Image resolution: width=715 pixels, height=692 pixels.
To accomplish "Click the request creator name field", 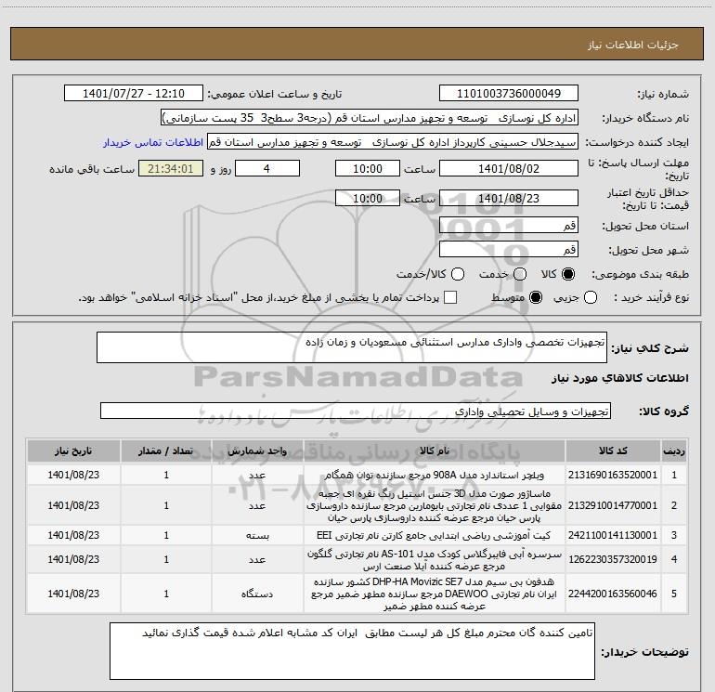I will click(393, 142).
